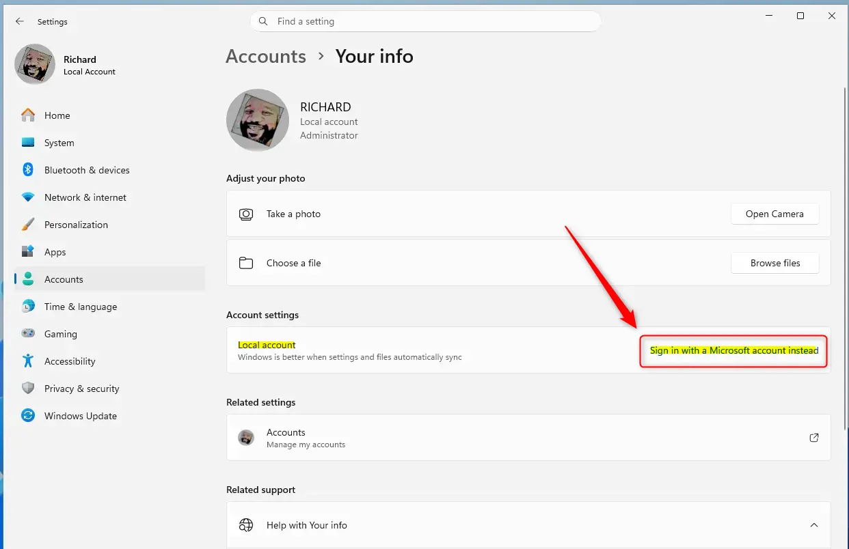Click the 'Administrator' label under RICHARD
This screenshot has height=549, width=849.
[329, 135]
